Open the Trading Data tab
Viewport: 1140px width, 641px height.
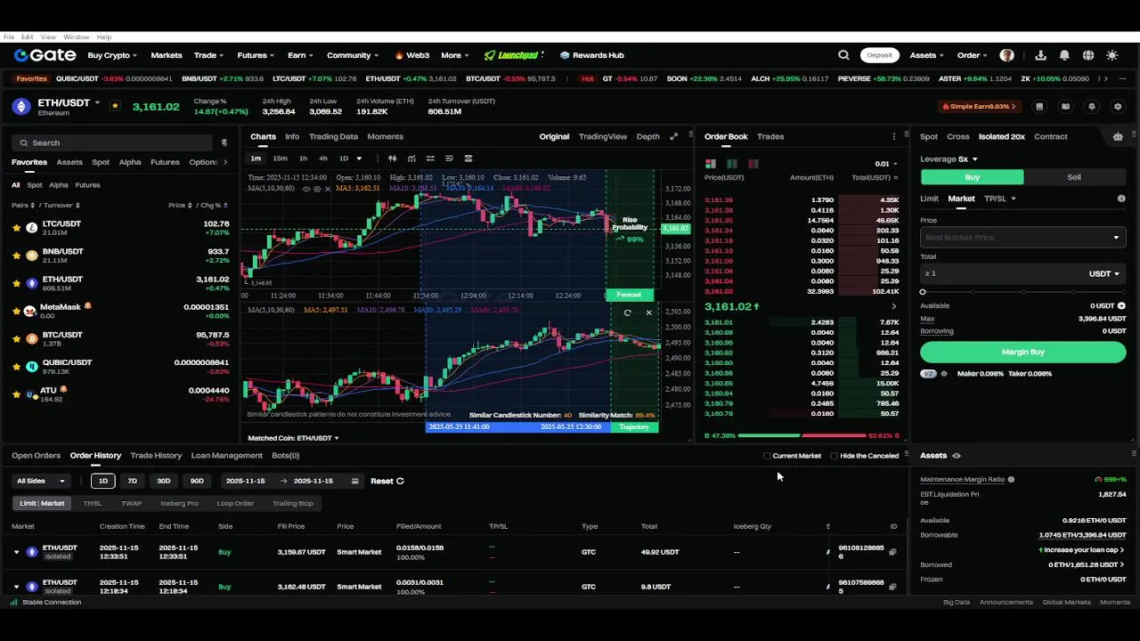333,137
